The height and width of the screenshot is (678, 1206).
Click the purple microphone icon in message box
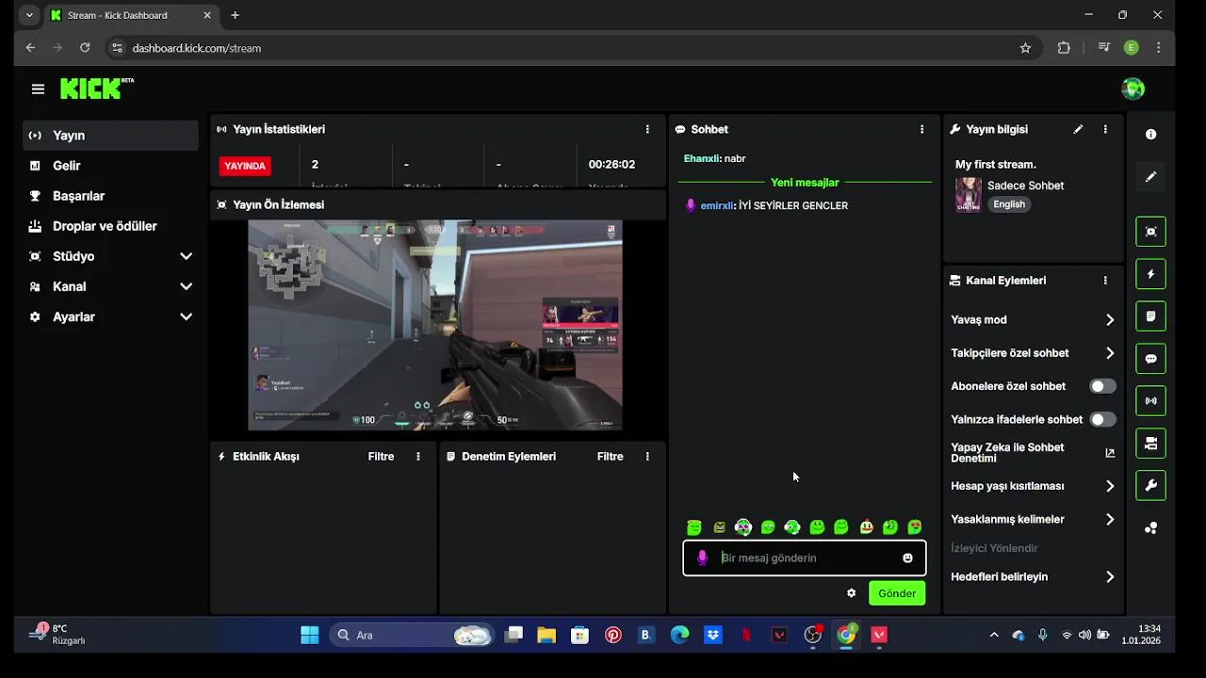pyautogui.click(x=702, y=557)
